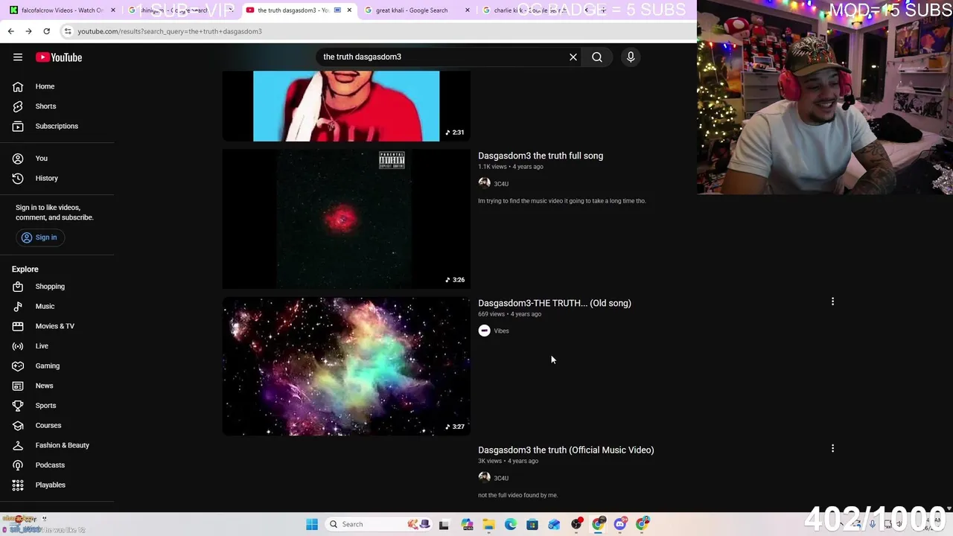Clear the search box with X

tap(573, 57)
